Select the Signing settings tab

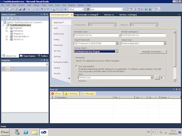57,68
